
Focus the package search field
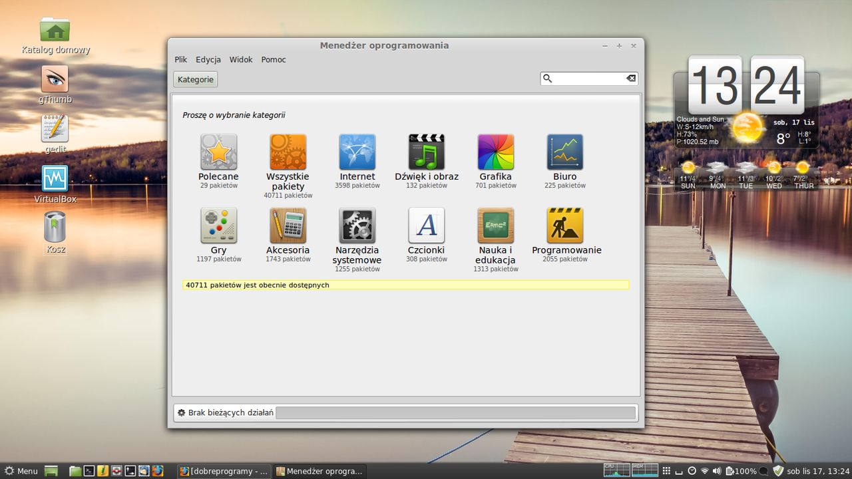pyautogui.click(x=589, y=79)
